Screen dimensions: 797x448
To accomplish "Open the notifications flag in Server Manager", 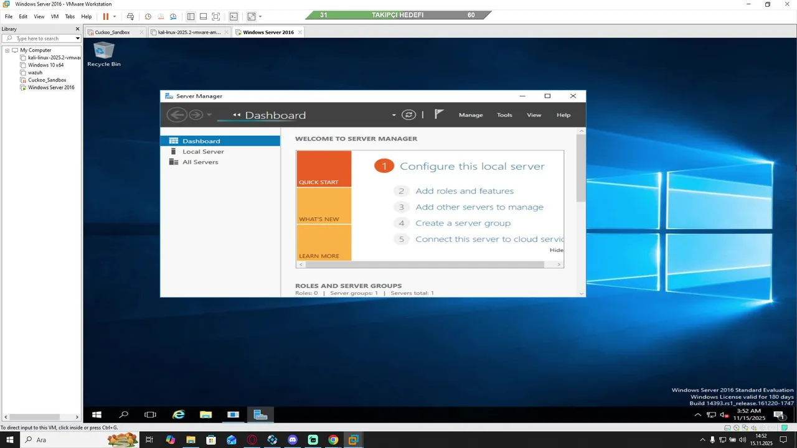I will [439, 114].
